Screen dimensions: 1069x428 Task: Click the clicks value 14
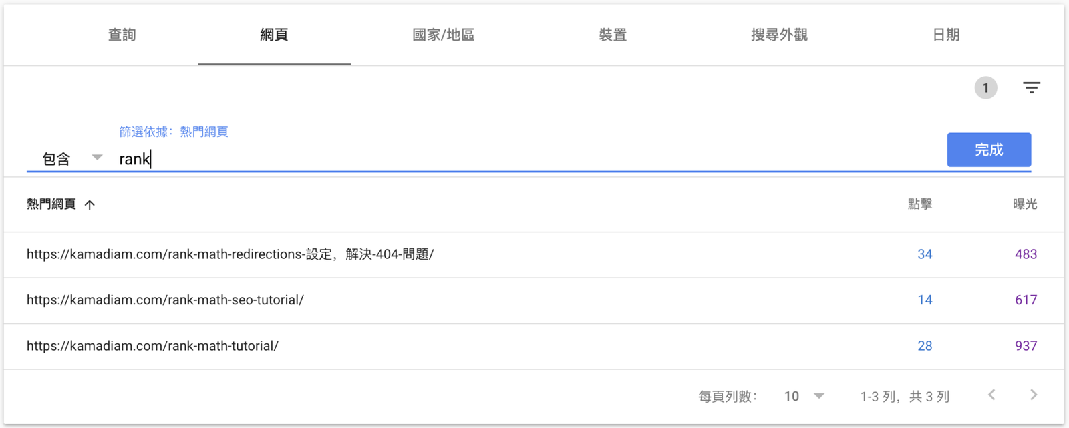coord(925,300)
